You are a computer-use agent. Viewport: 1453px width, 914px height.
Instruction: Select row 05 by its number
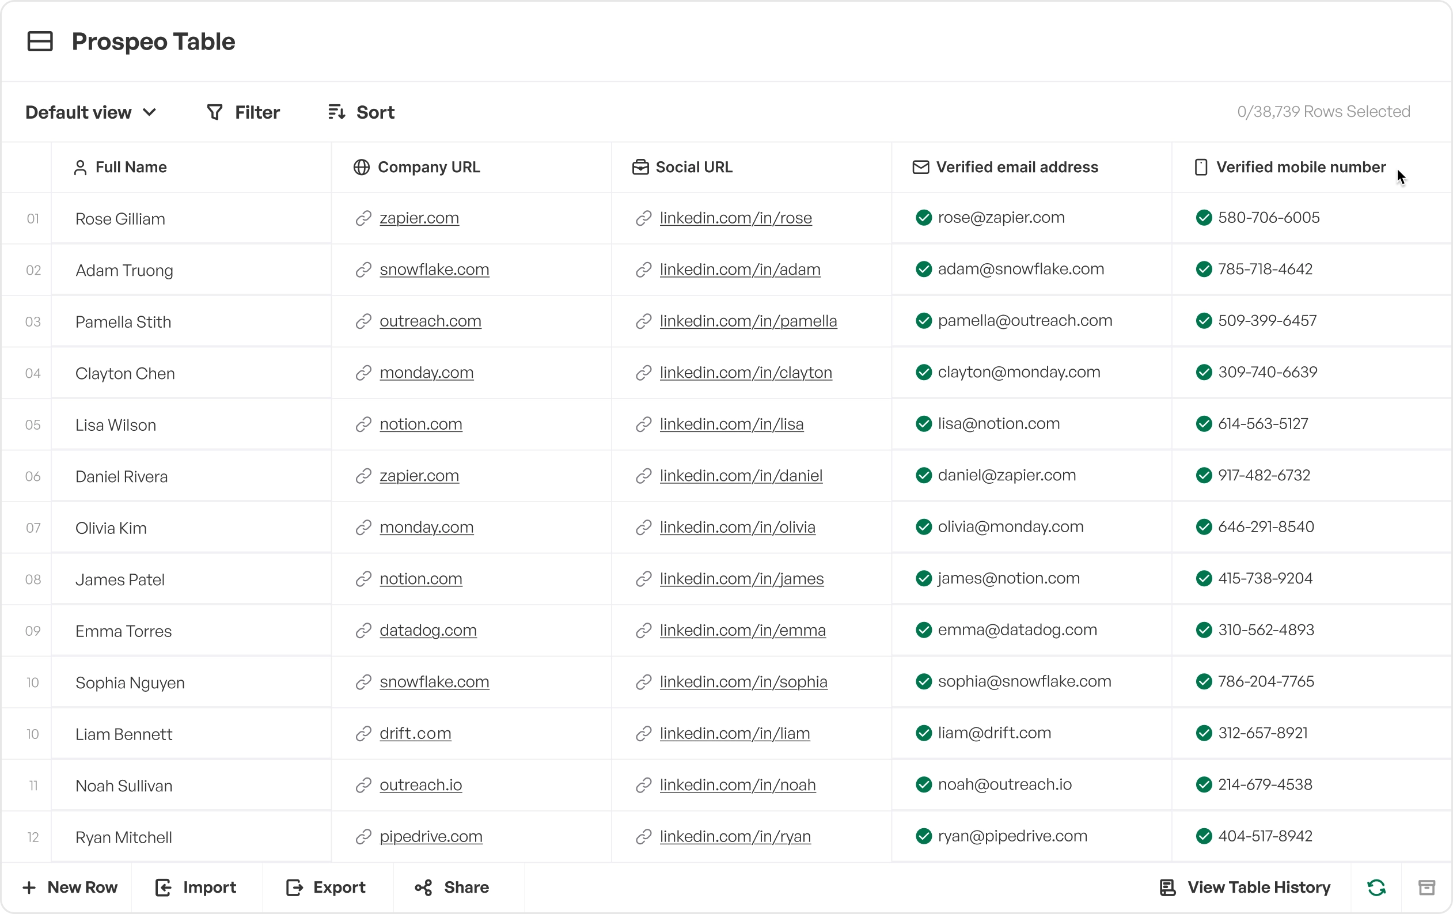point(33,424)
